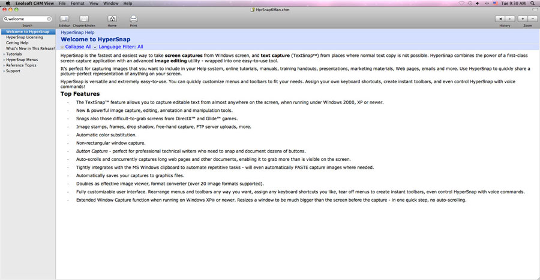This screenshot has width=540, height=280.
Task: Toggle the Sidebar toolbar icon
Action: [x=64, y=19]
